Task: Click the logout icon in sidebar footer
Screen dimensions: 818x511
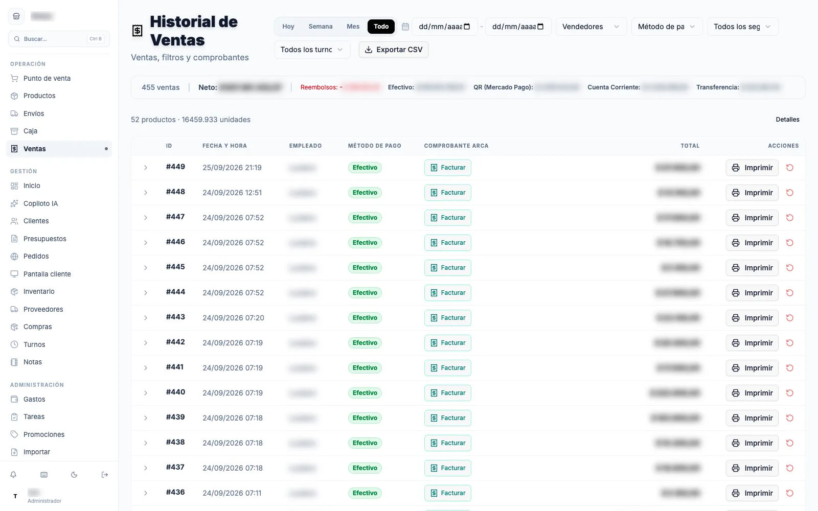Action: pos(105,475)
